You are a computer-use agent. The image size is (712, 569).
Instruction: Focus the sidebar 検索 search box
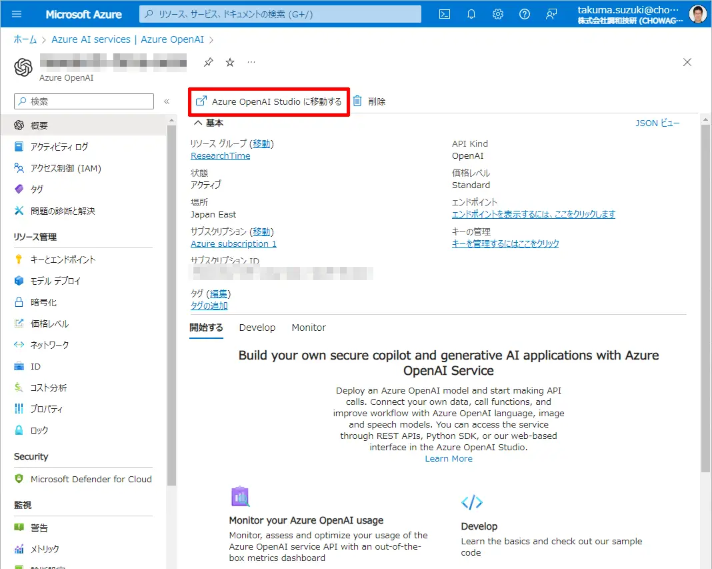[84, 101]
